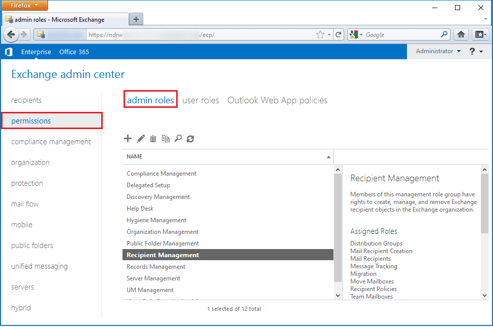Select Help Desk role group

tap(228, 209)
